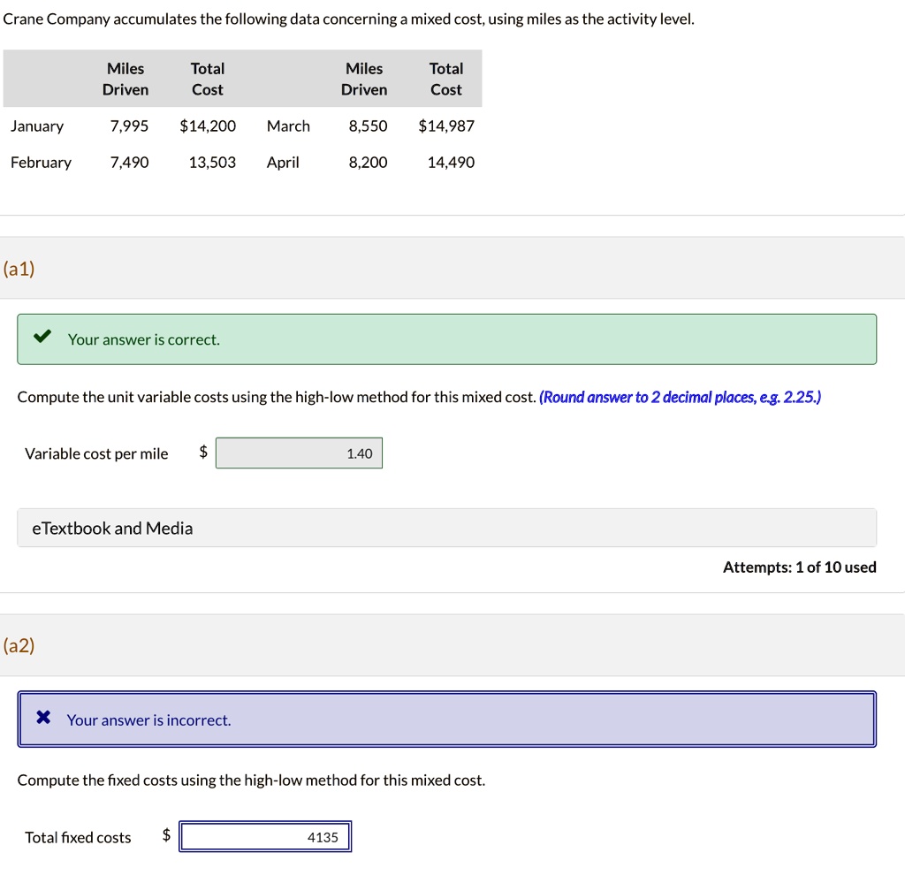
Task: Click the April row label
Action: pos(283,162)
